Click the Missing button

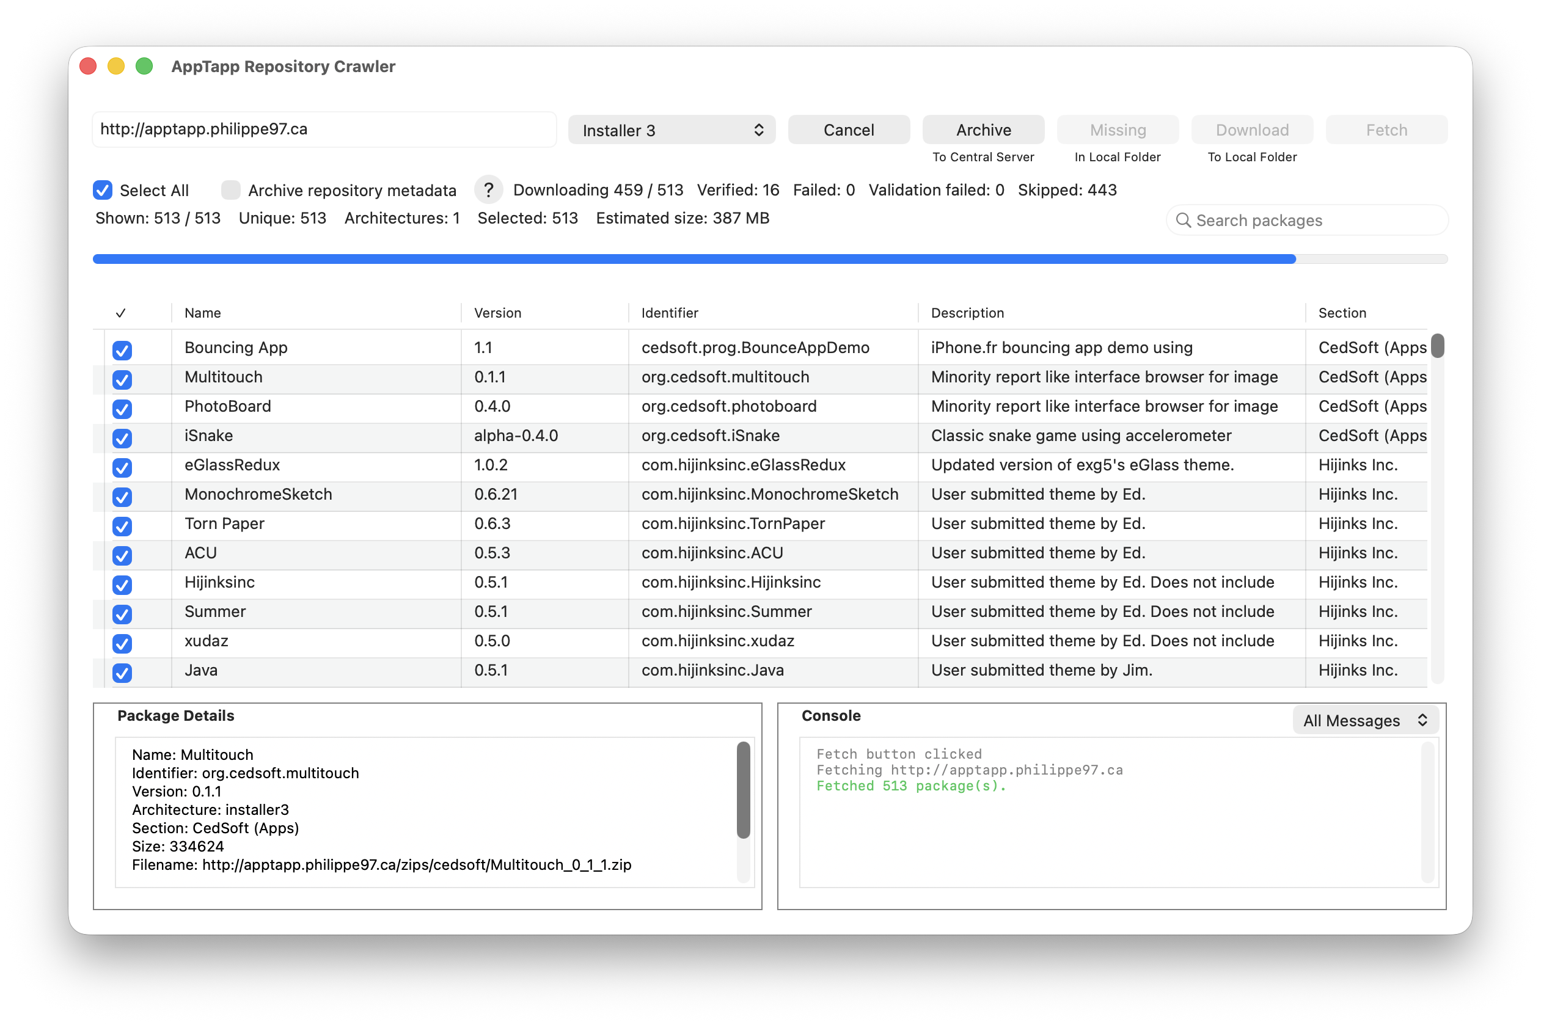(x=1118, y=130)
